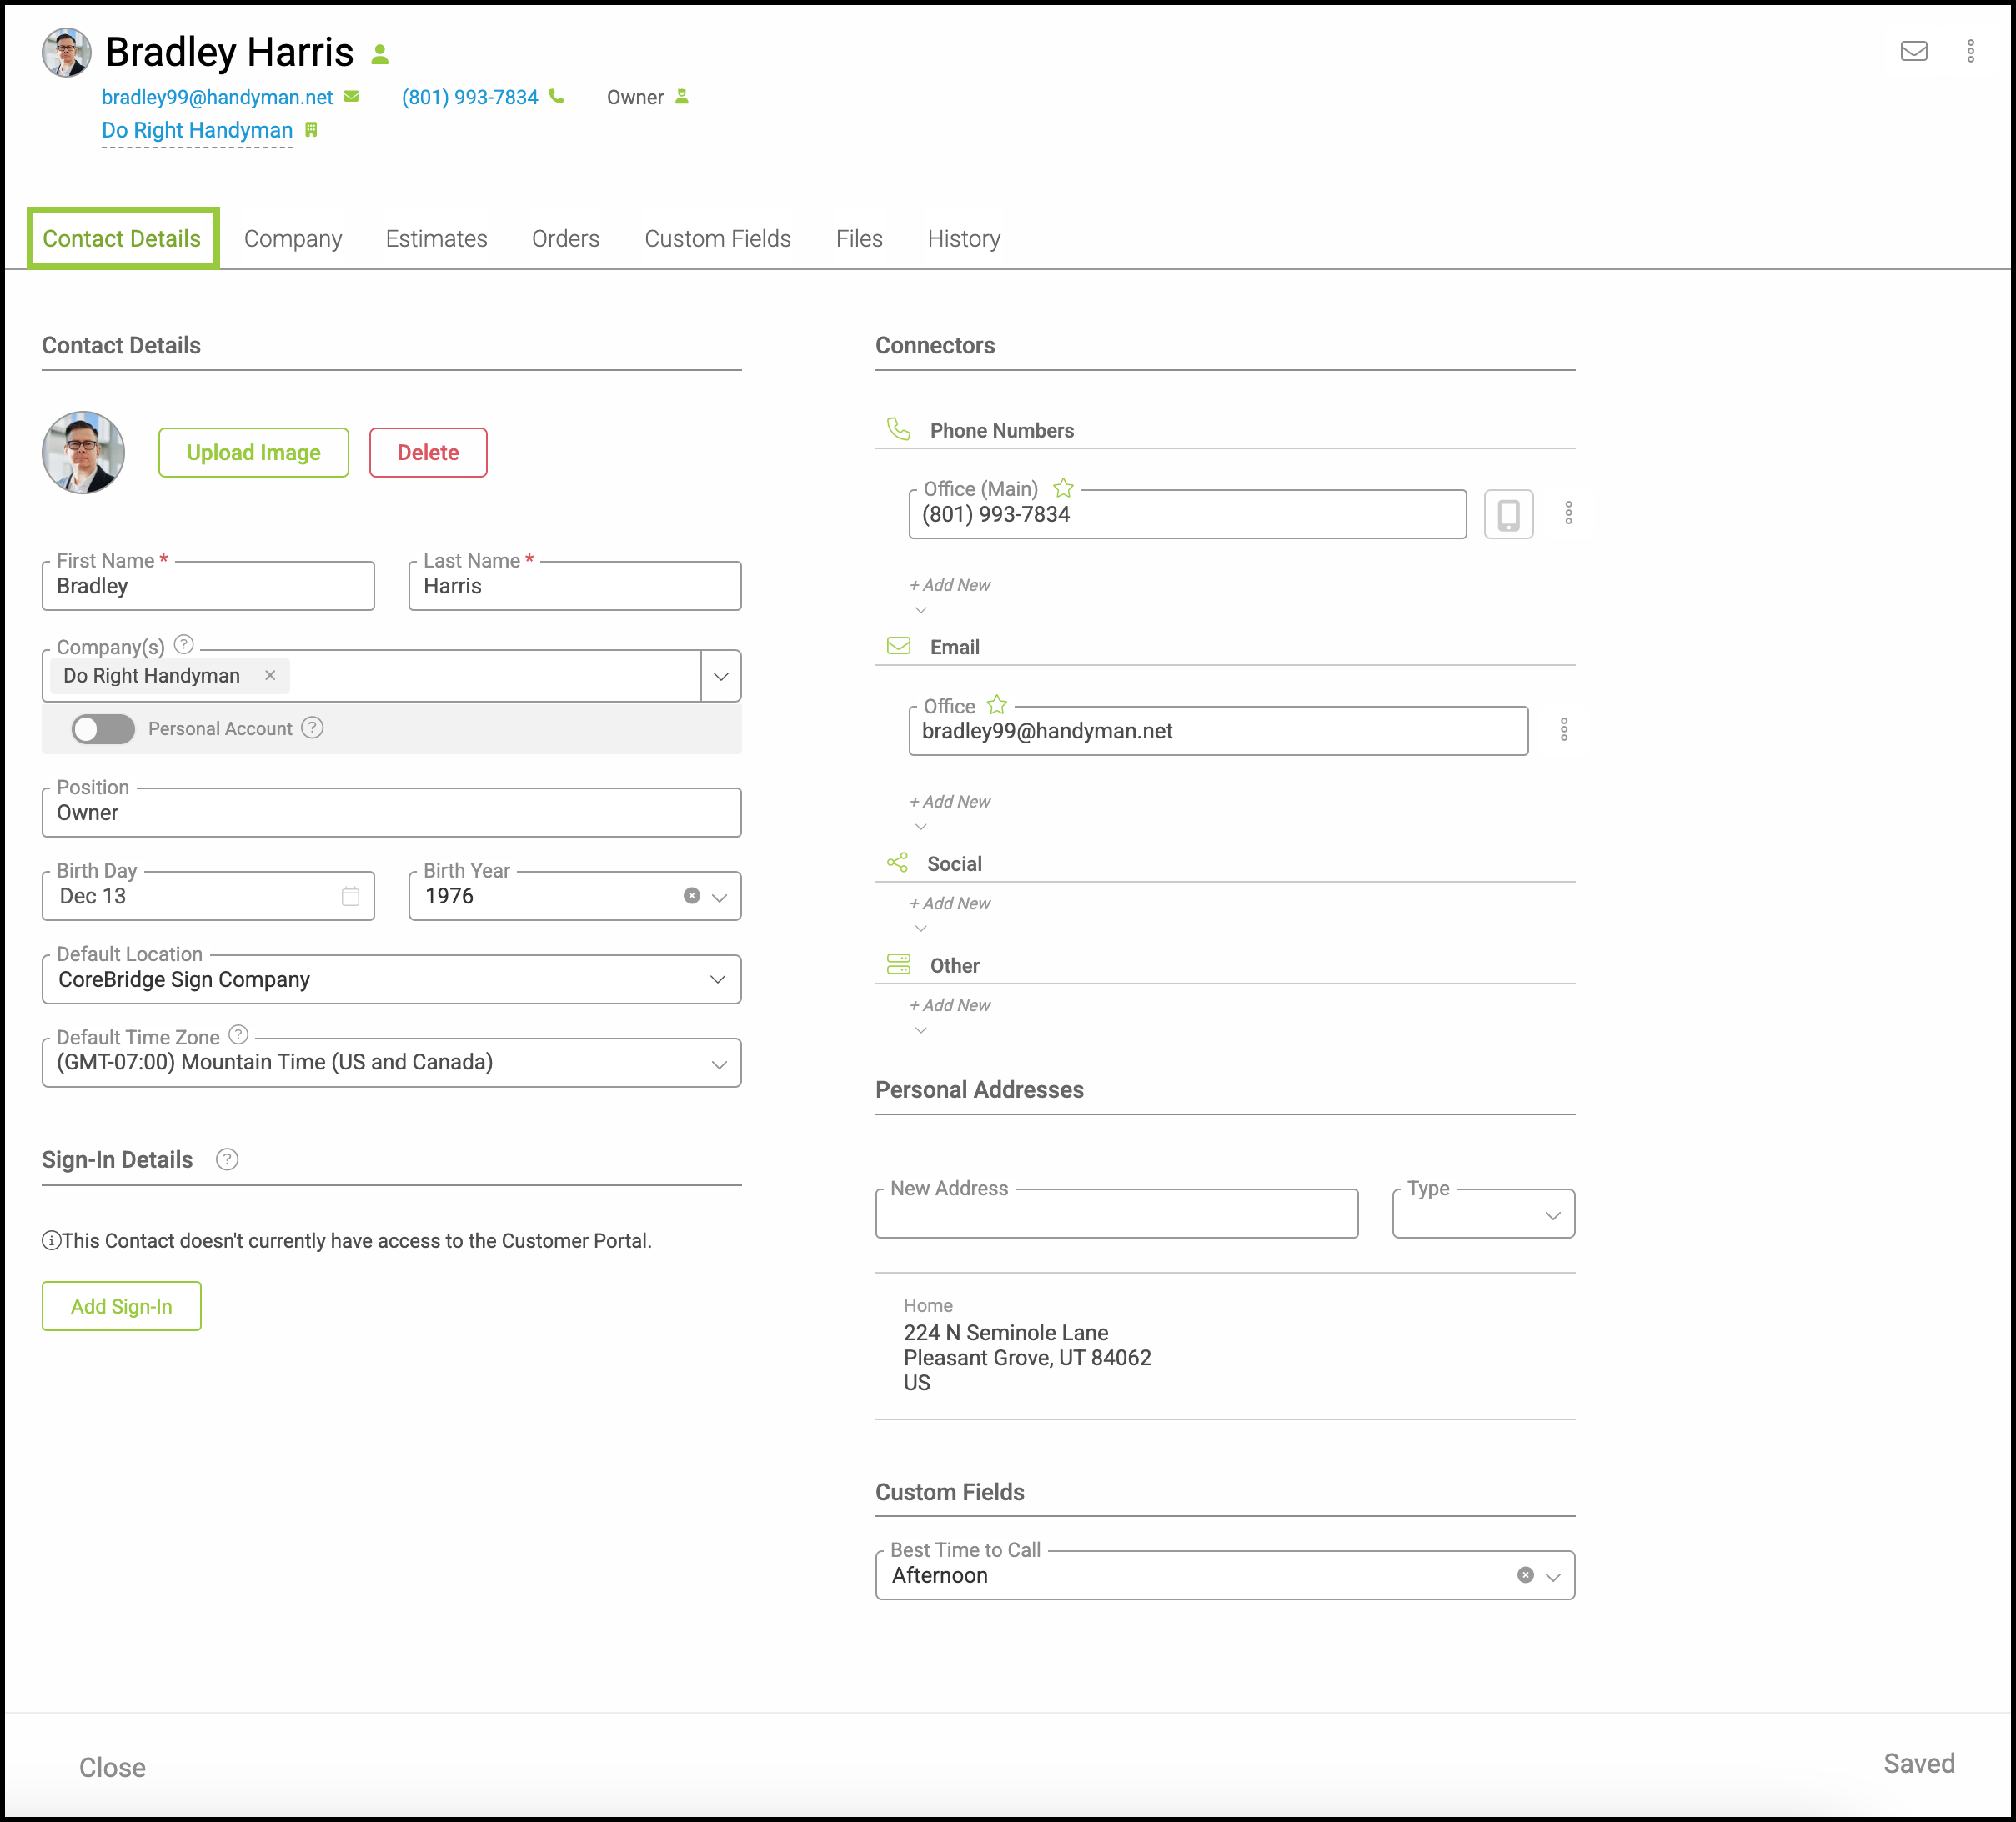Click the envelope message icon at top right
The image size is (2016, 1822).
click(x=1913, y=51)
